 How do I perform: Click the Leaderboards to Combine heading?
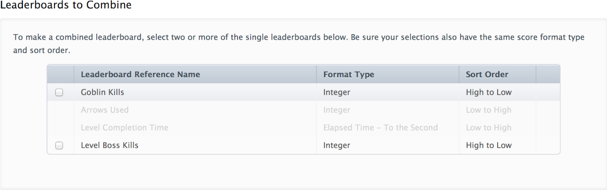pos(66,6)
